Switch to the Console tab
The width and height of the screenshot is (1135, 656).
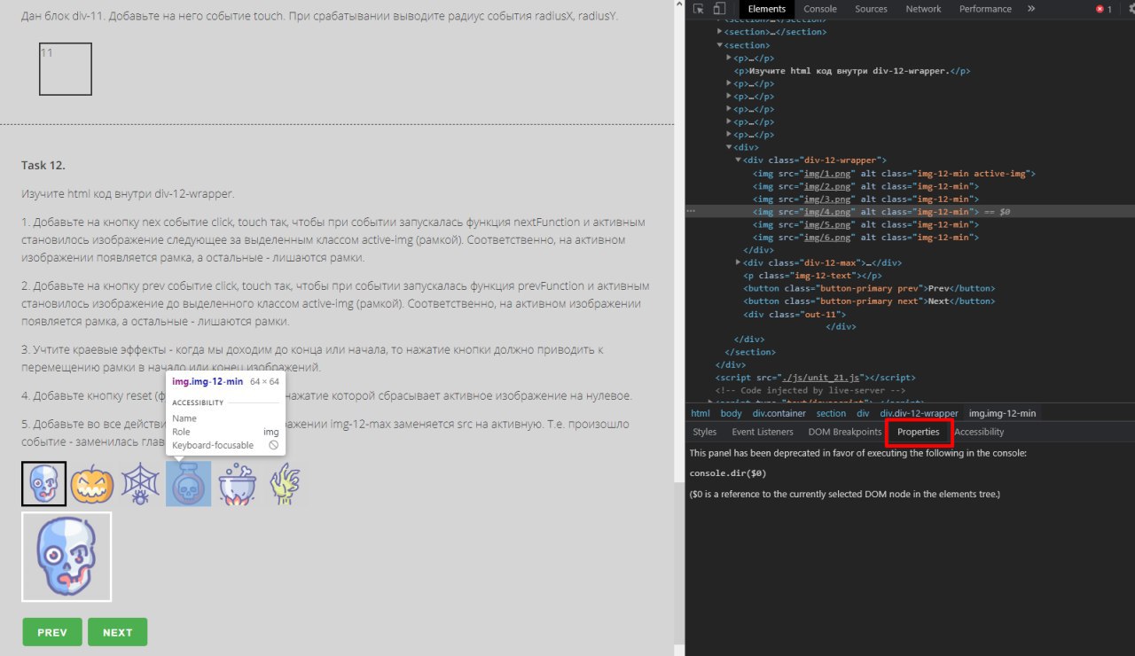[x=820, y=9]
